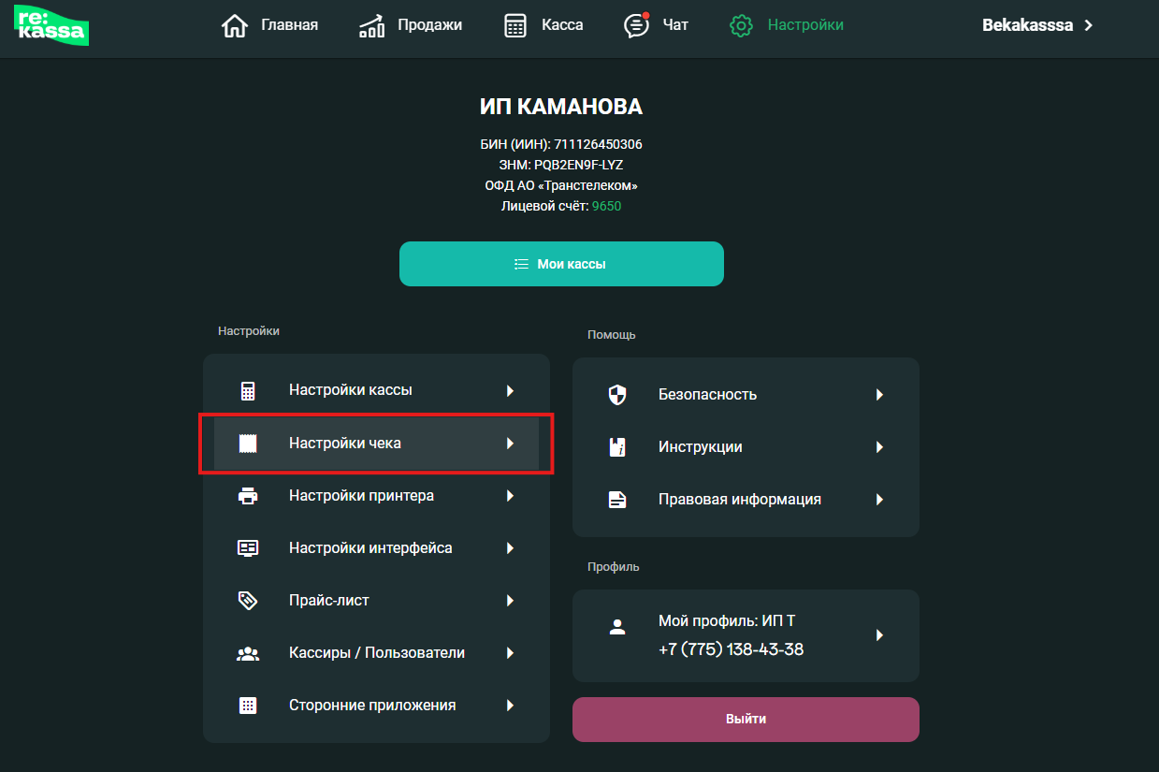Open Правовая информация

pyautogui.click(x=746, y=500)
